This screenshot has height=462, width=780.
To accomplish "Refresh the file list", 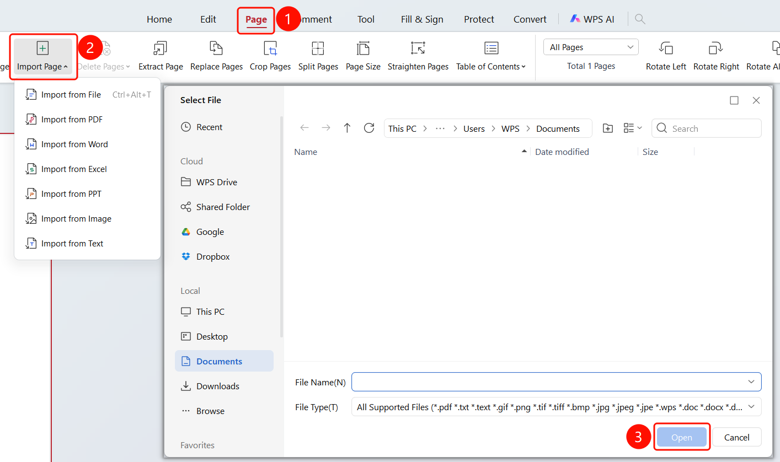I will click(369, 128).
